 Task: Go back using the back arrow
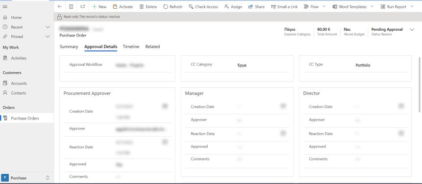[x=60, y=7]
